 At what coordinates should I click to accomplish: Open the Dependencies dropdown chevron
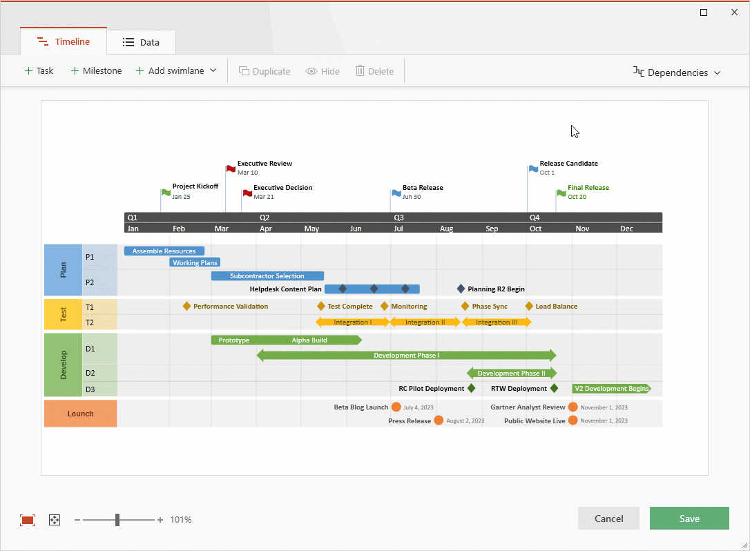(718, 72)
